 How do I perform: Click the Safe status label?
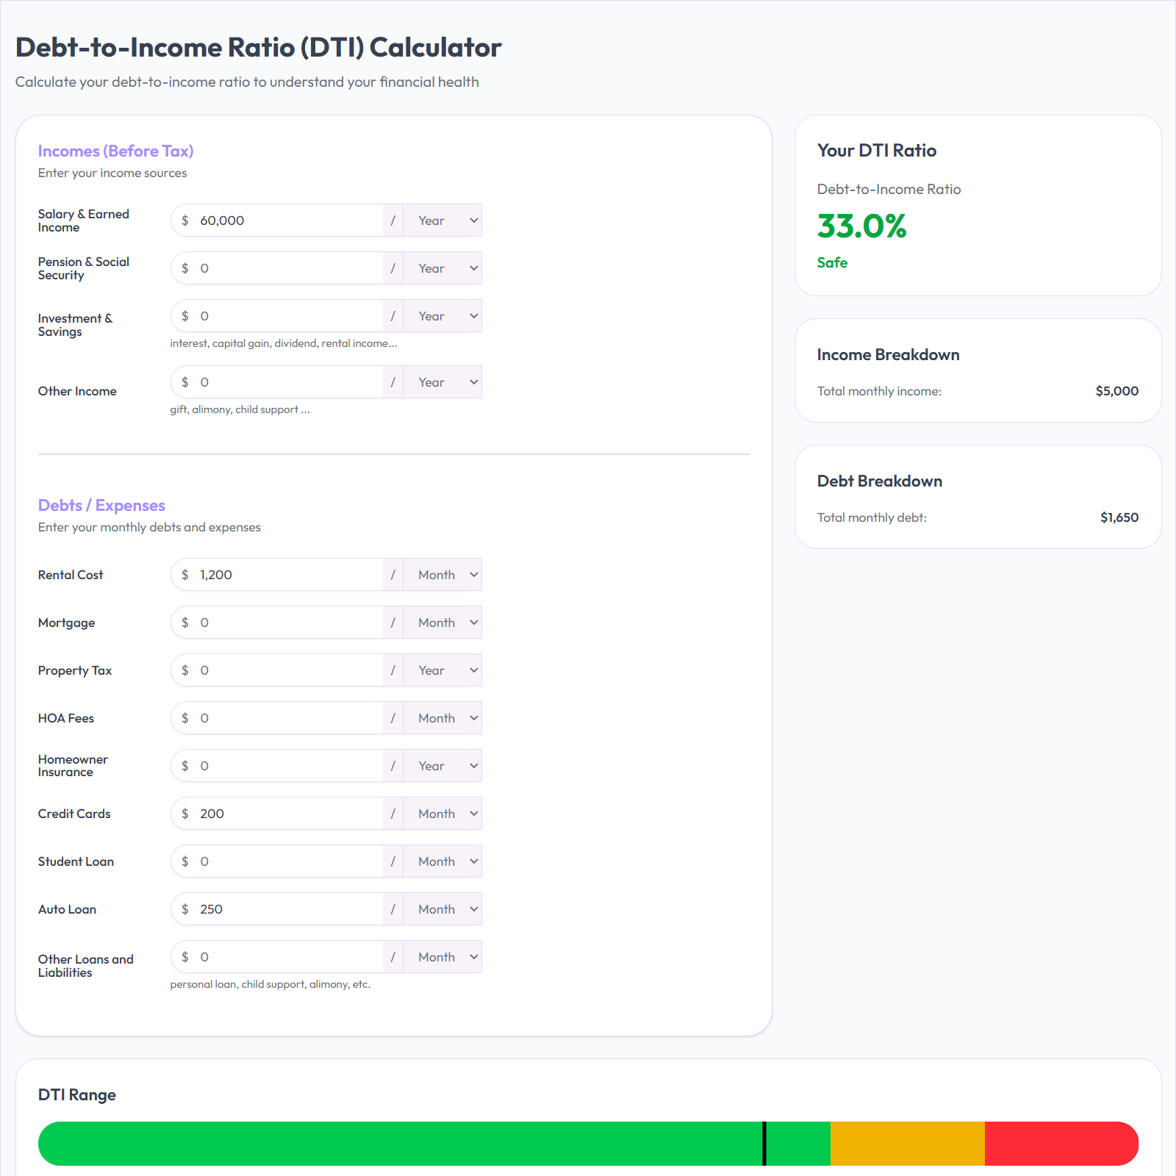[x=831, y=262]
